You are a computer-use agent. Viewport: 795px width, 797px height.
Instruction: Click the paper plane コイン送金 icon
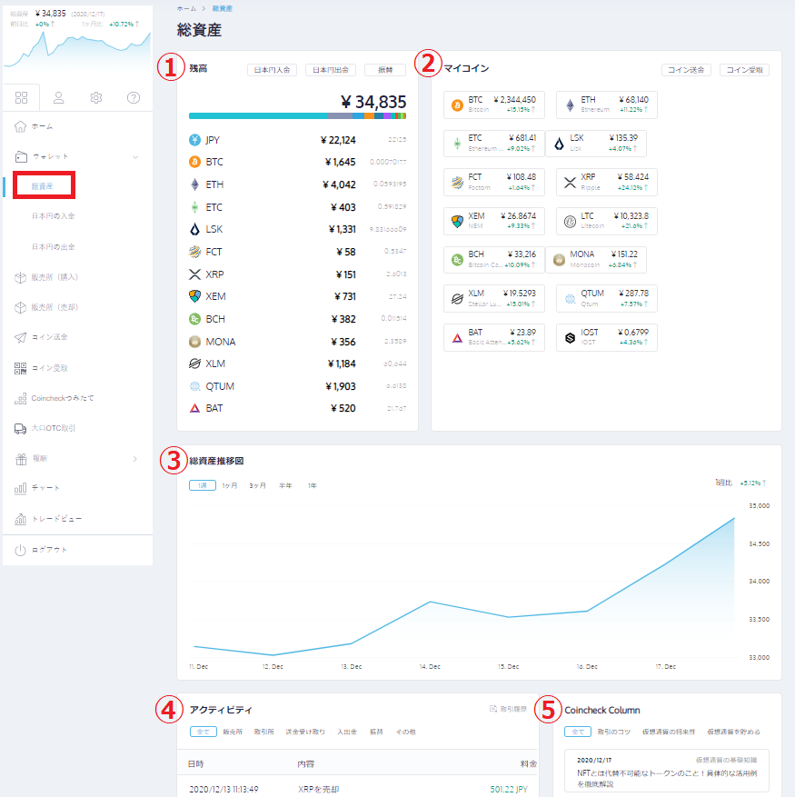tap(20, 337)
